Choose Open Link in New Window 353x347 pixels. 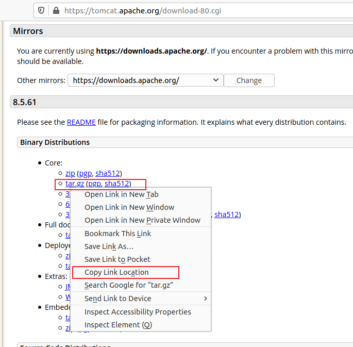(x=141, y=207)
